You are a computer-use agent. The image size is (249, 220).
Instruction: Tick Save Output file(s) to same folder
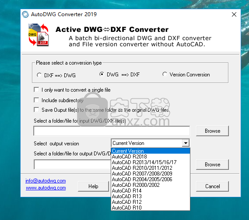click(36, 110)
